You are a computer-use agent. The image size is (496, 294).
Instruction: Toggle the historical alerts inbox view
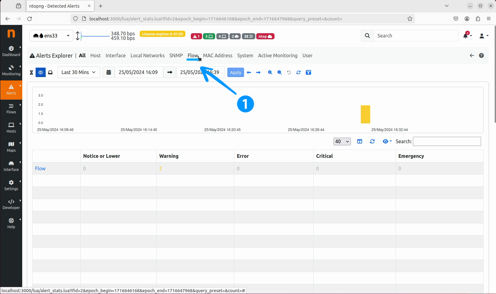(x=51, y=73)
